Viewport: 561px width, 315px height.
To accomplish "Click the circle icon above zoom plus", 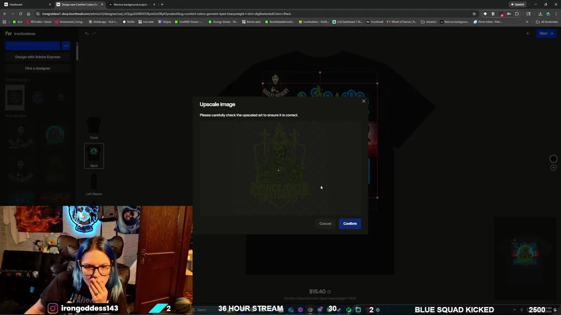I will click(554, 159).
